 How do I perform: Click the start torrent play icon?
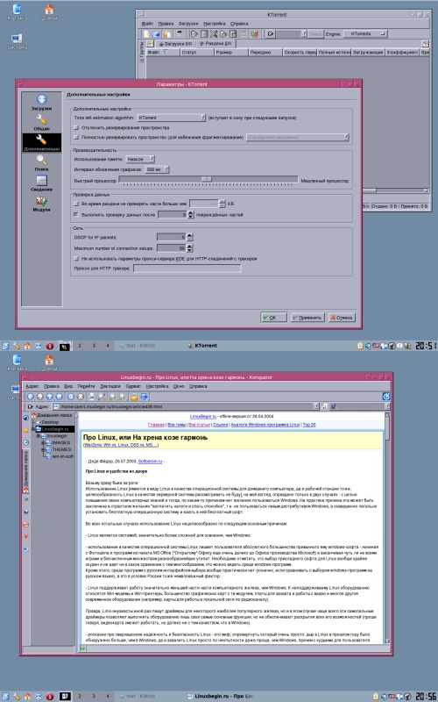click(194, 34)
